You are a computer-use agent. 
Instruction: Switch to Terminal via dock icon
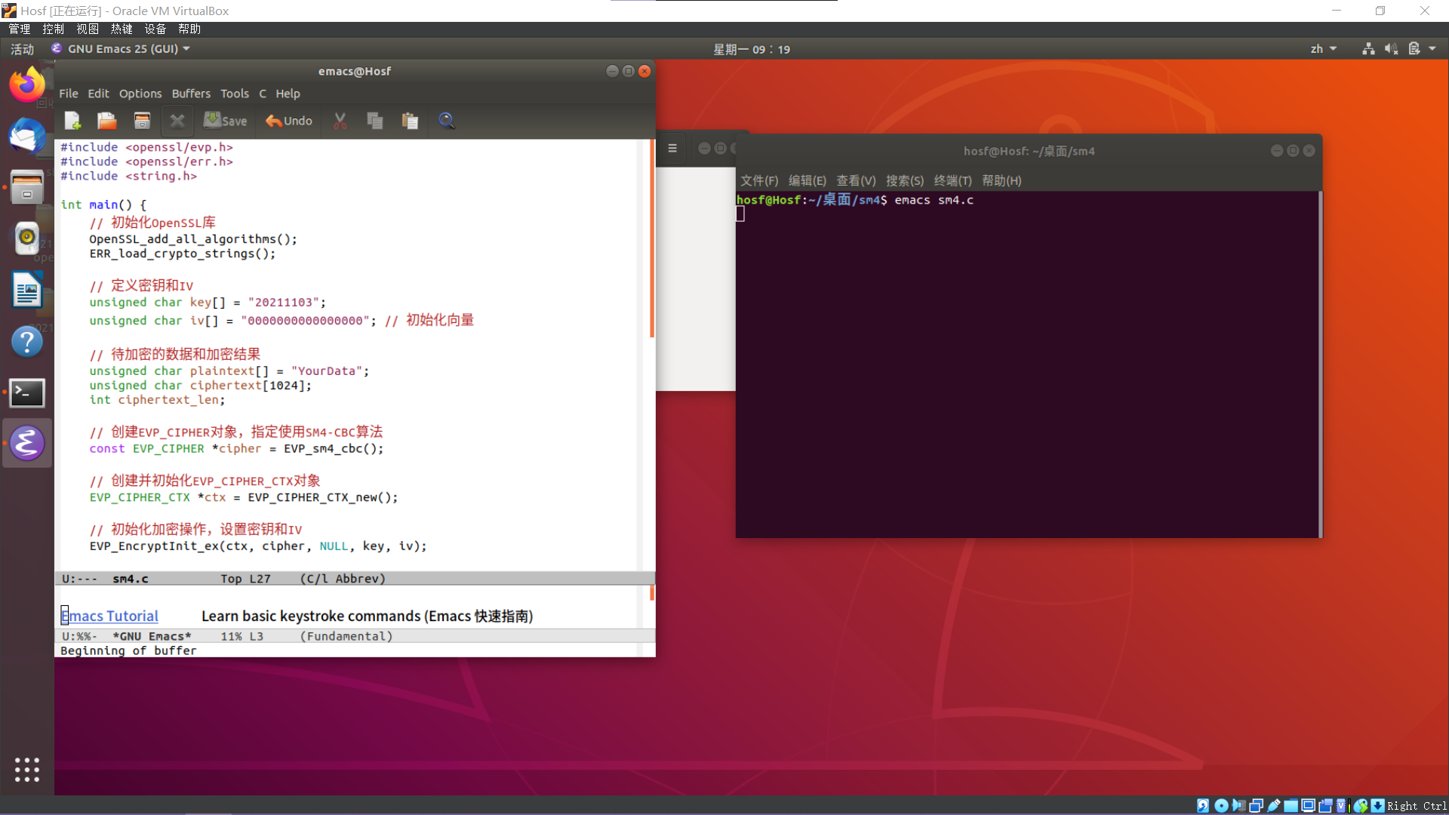[27, 392]
